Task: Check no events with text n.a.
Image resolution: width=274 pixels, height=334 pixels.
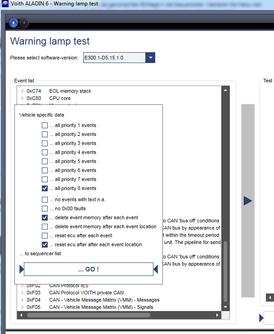Action: (45, 199)
